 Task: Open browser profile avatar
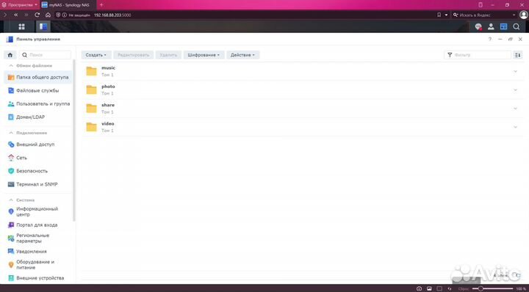point(524,15)
